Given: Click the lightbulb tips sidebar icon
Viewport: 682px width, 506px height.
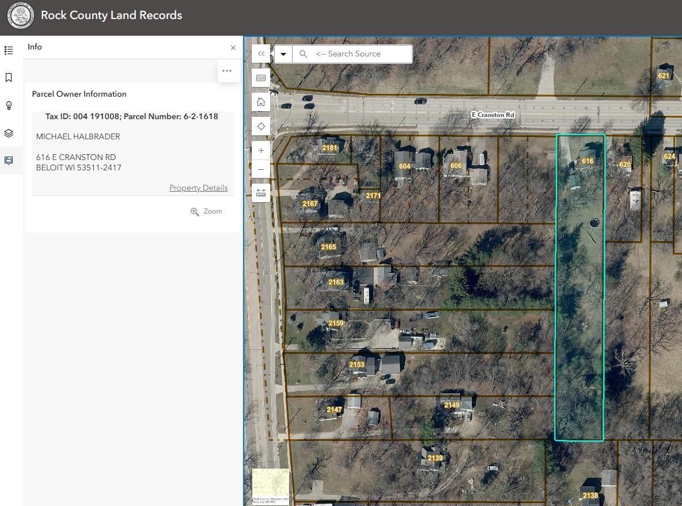Looking at the screenshot, I should [x=9, y=106].
